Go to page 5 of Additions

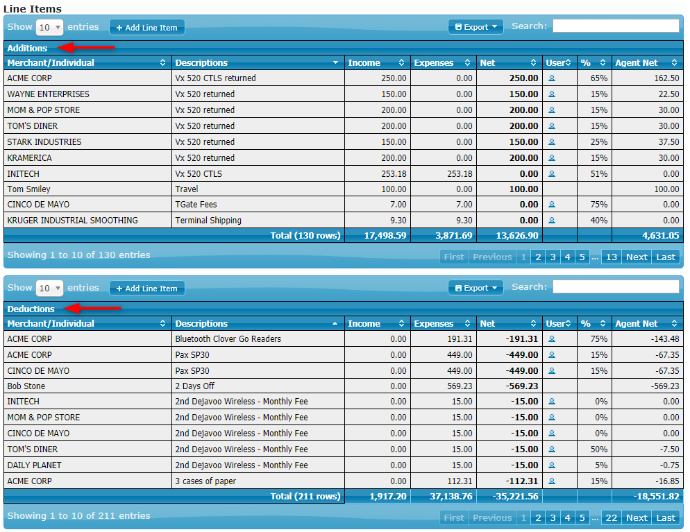click(582, 257)
